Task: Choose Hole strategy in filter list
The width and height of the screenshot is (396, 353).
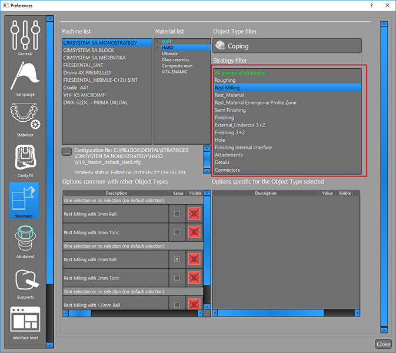Action: [287, 140]
